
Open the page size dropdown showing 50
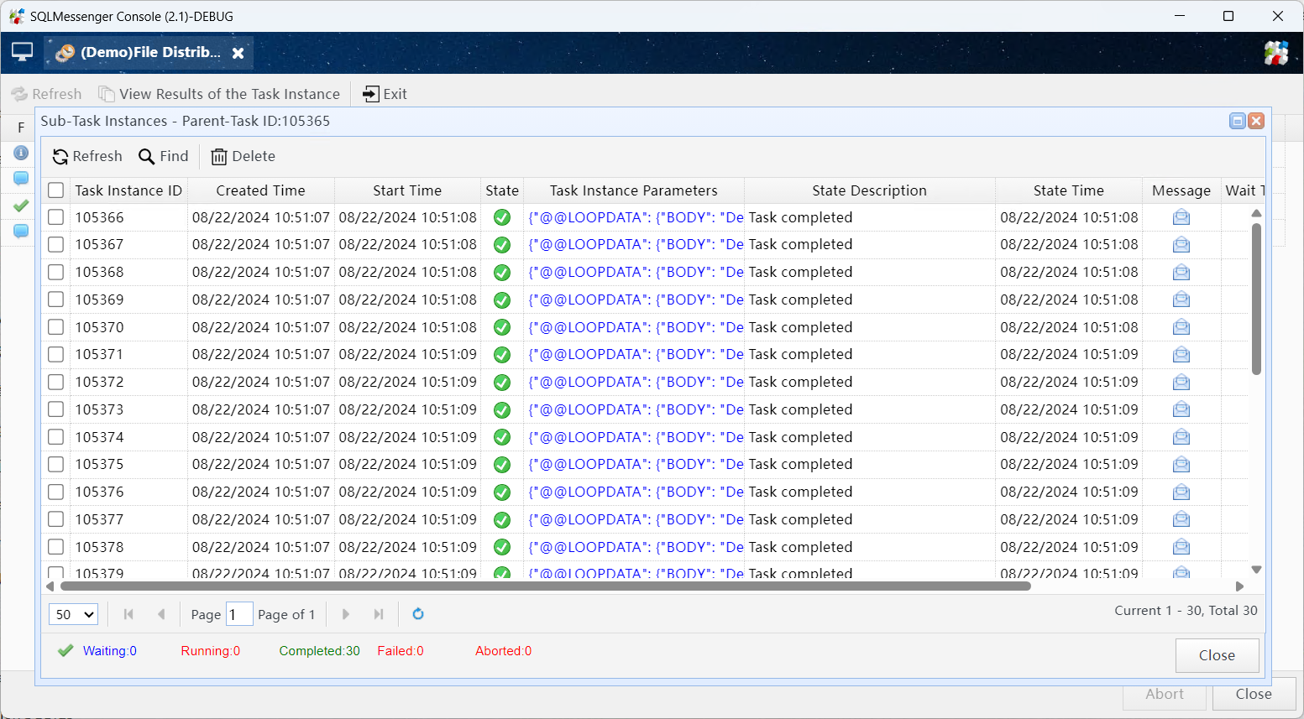coord(74,614)
